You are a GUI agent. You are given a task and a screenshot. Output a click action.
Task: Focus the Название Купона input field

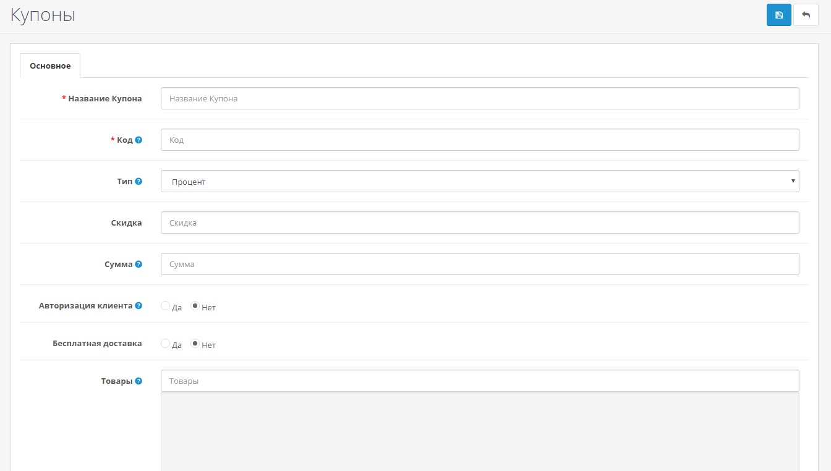tap(479, 98)
